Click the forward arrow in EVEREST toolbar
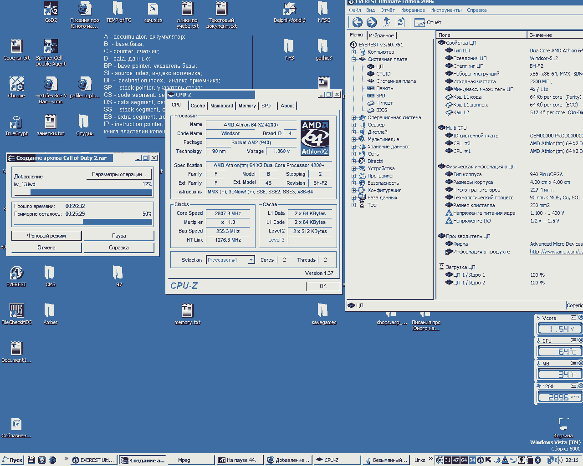The height and width of the screenshot is (466, 583). coord(372,22)
